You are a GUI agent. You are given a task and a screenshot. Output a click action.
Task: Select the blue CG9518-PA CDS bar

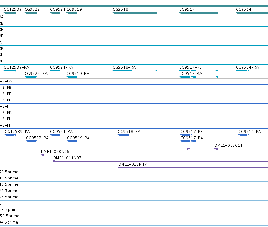pos(123,135)
